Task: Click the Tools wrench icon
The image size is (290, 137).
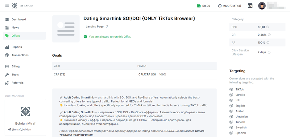Action: tap(7, 75)
